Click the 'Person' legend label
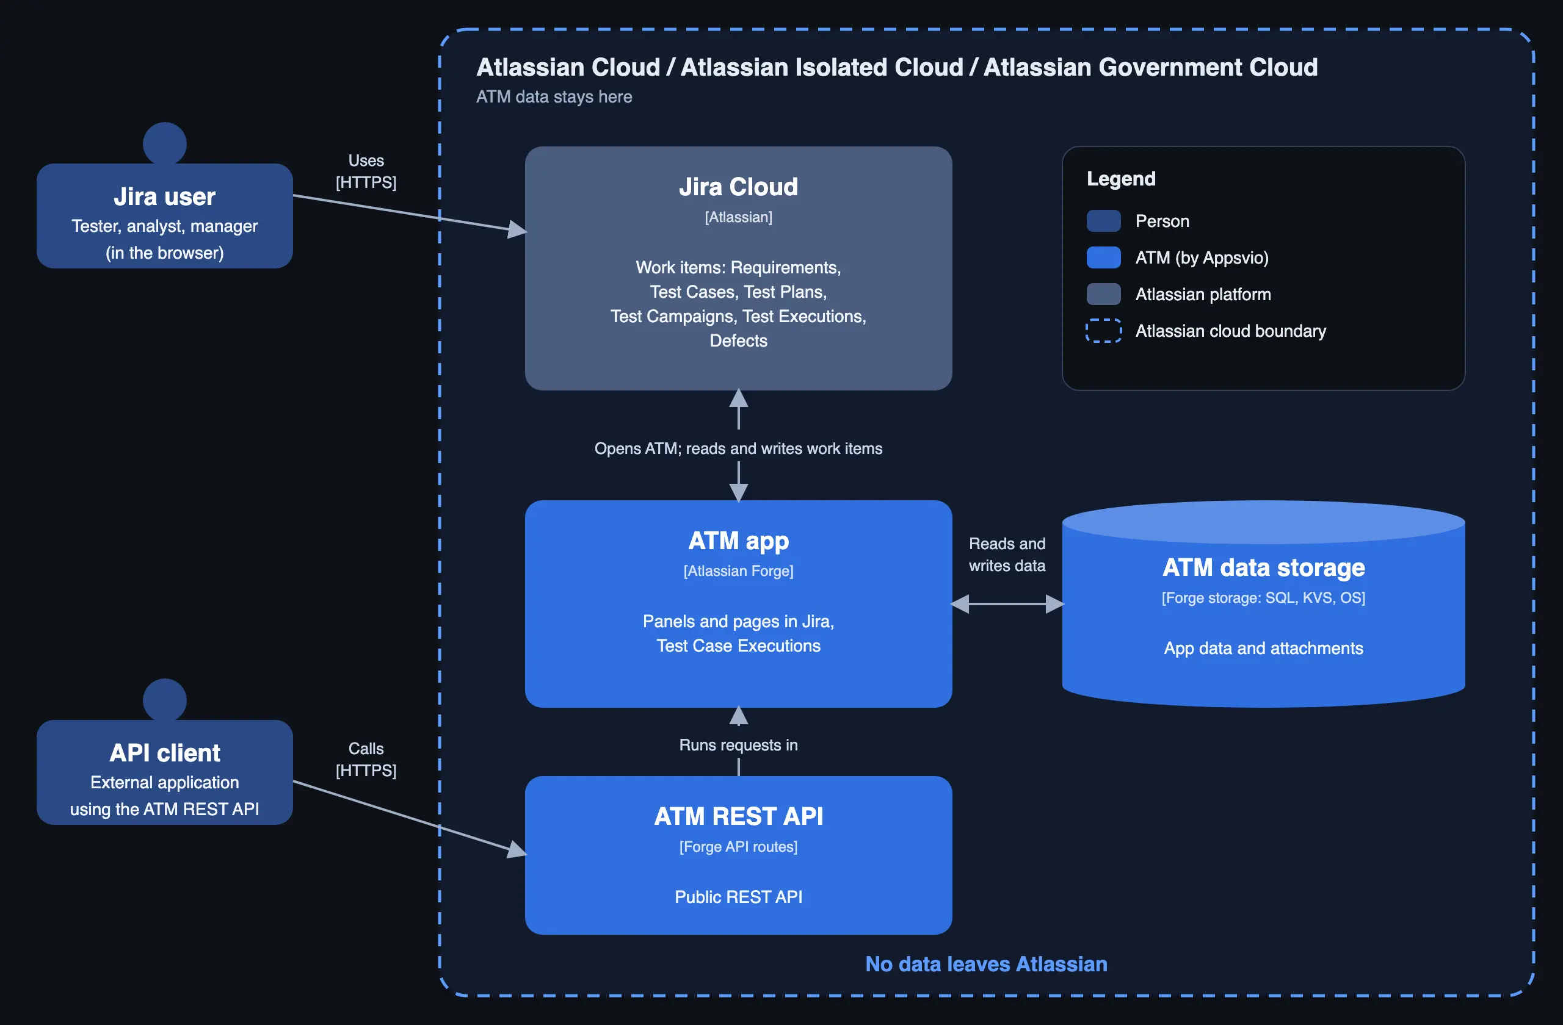Image resolution: width=1563 pixels, height=1025 pixels. click(x=1162, y=221)
